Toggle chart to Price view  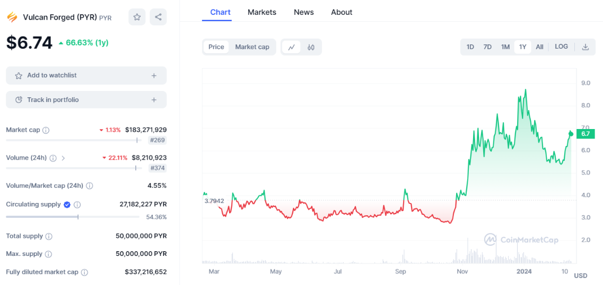(216, 47)
